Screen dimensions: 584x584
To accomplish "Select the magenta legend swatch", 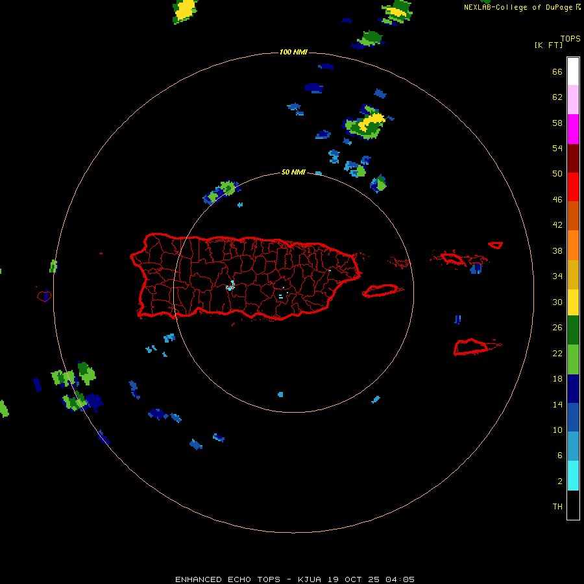I will click(x=573, y=129).
